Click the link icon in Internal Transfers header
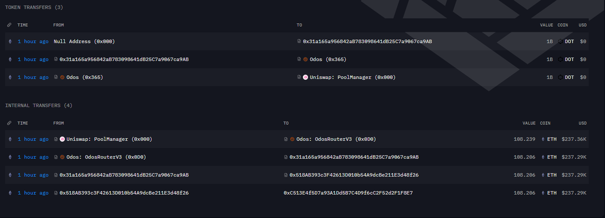The image size is (605, 218). [x=9, y=123]
